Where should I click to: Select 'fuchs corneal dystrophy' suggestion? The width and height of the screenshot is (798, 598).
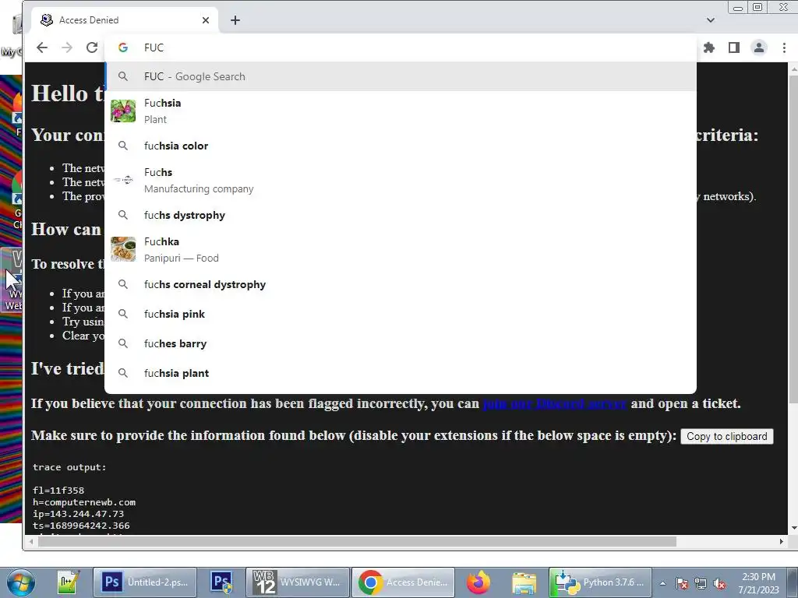click(x=400, y=284)
